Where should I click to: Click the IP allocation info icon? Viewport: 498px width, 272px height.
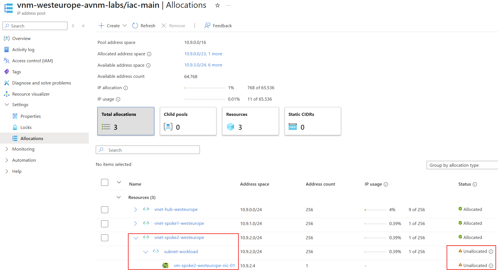click(x=126, y=88)
